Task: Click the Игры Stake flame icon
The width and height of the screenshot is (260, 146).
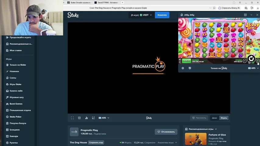Action: click(x=7, y=84)
